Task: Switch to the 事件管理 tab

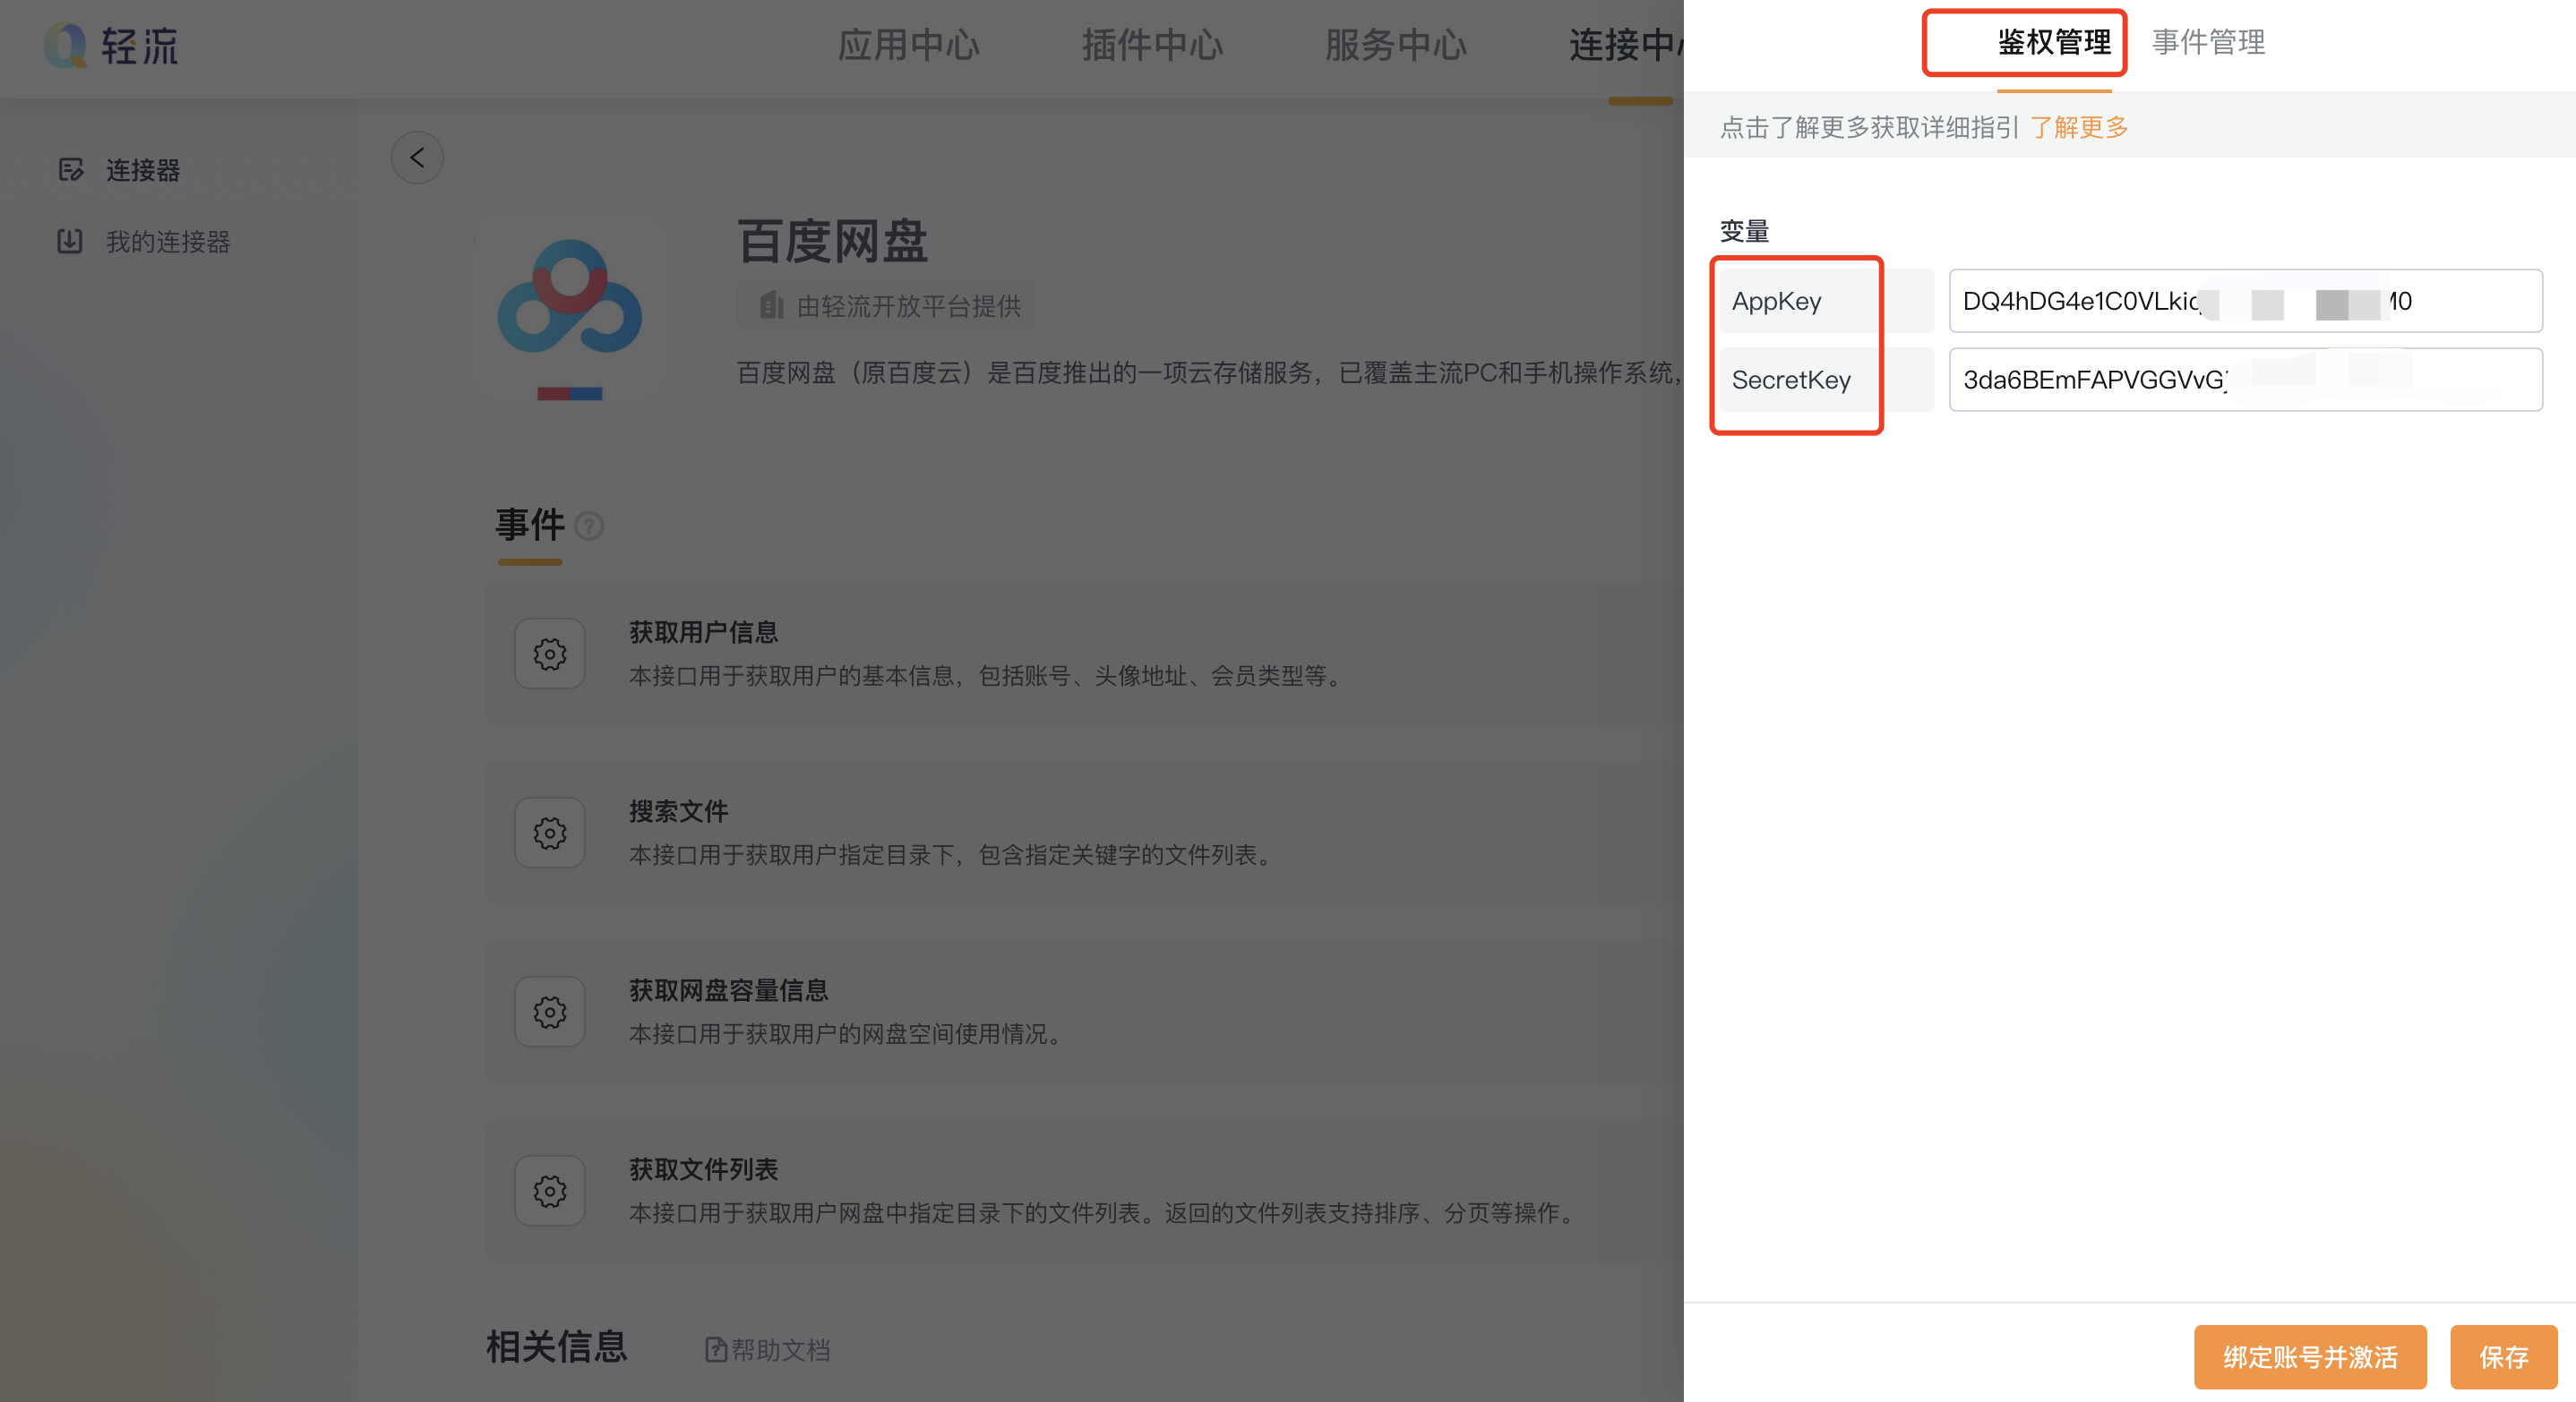Action: [2209, 42]
